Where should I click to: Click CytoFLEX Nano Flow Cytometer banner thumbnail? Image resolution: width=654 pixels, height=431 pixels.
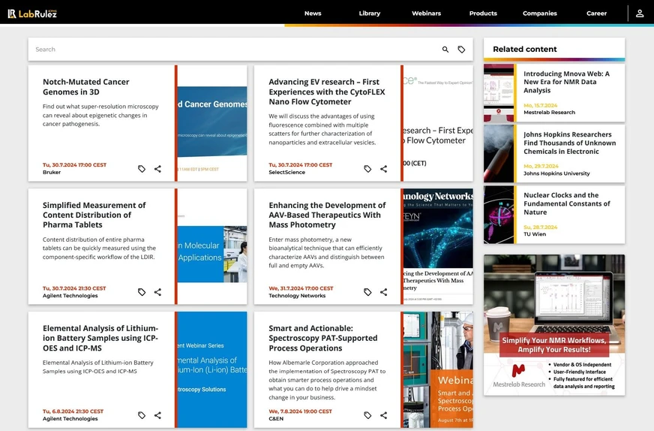coord(438,123)
